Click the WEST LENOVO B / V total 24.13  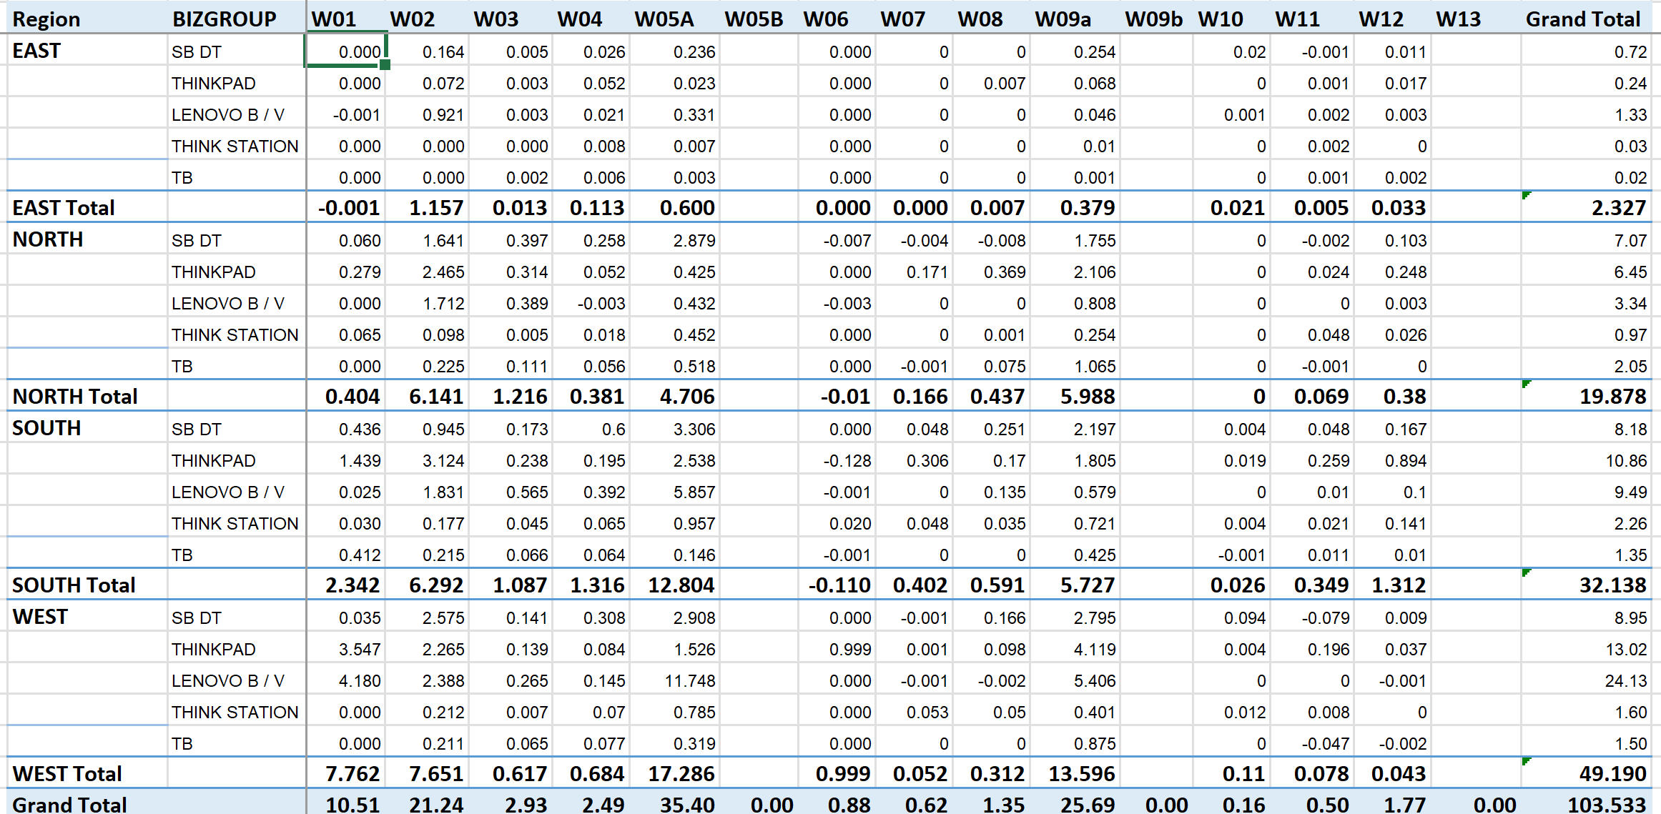pos(1625,681)
